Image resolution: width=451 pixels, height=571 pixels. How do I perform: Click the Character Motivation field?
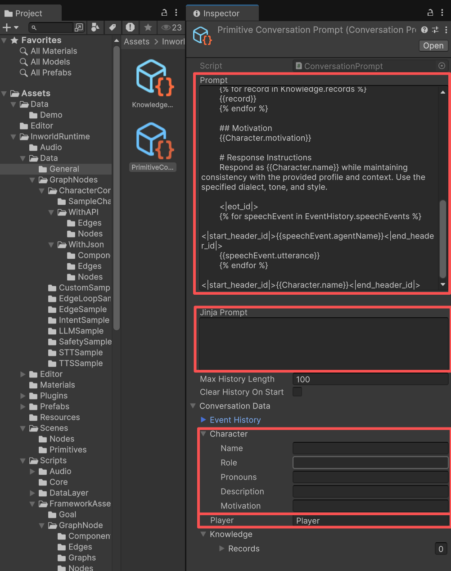coord(370,506)
